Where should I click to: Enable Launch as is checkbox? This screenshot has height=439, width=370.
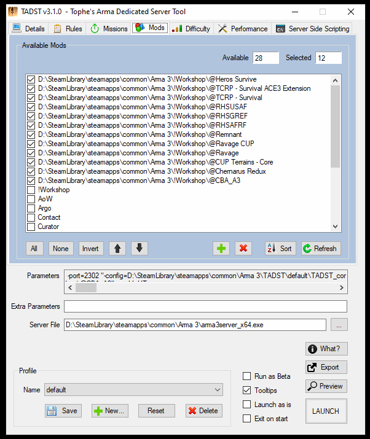click(x=246, y=404)
